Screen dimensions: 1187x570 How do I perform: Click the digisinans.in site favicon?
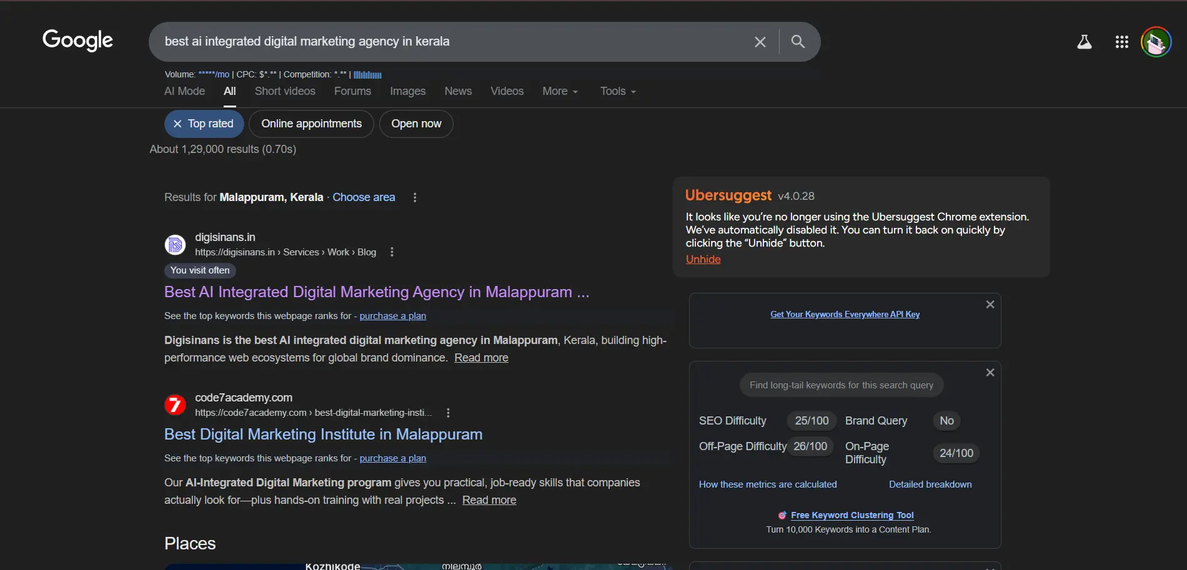tap(175, 244)
